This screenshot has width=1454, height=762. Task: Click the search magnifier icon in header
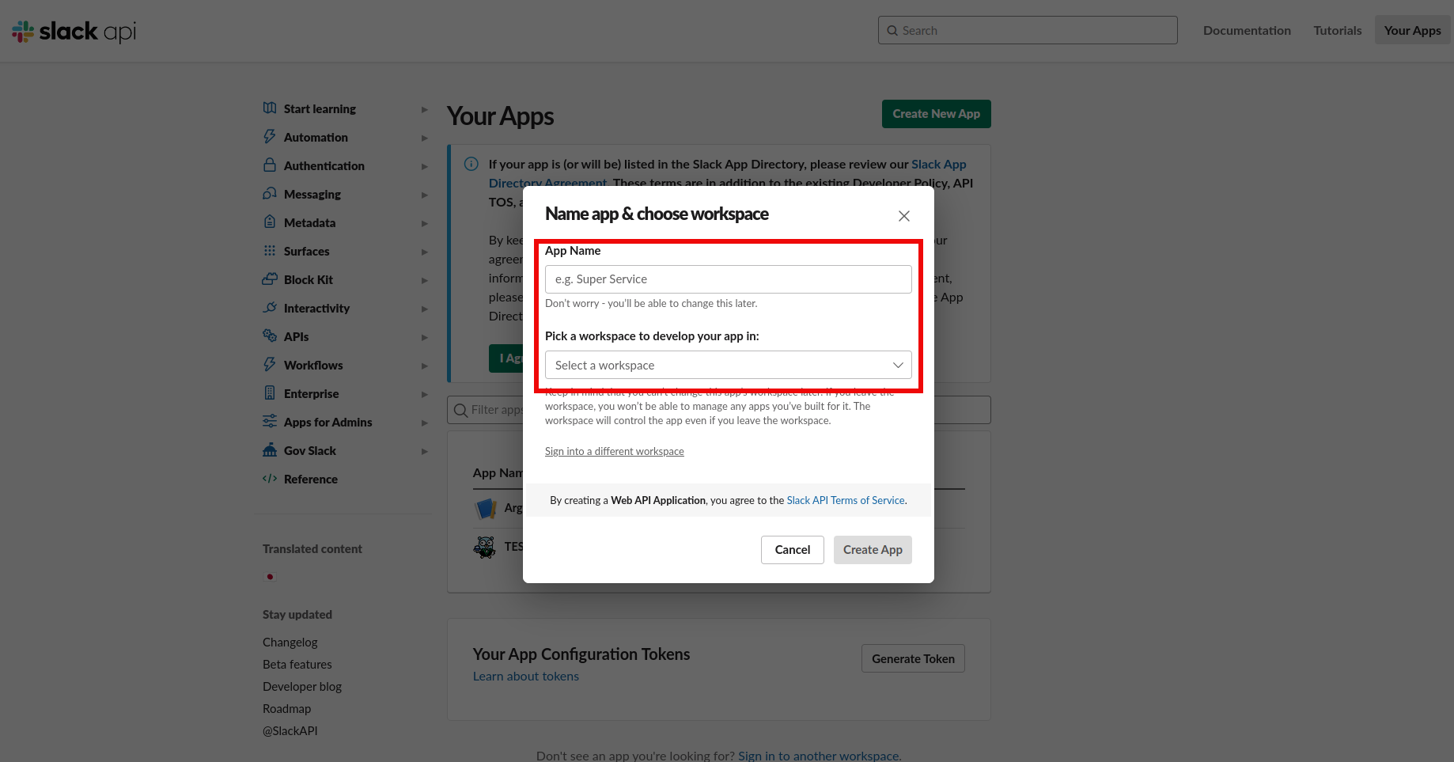click(892, 31)
